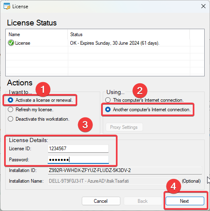The image size is (210, 211).
Task: Click the green checkmark license status icon
Action: tap(11, 43)
